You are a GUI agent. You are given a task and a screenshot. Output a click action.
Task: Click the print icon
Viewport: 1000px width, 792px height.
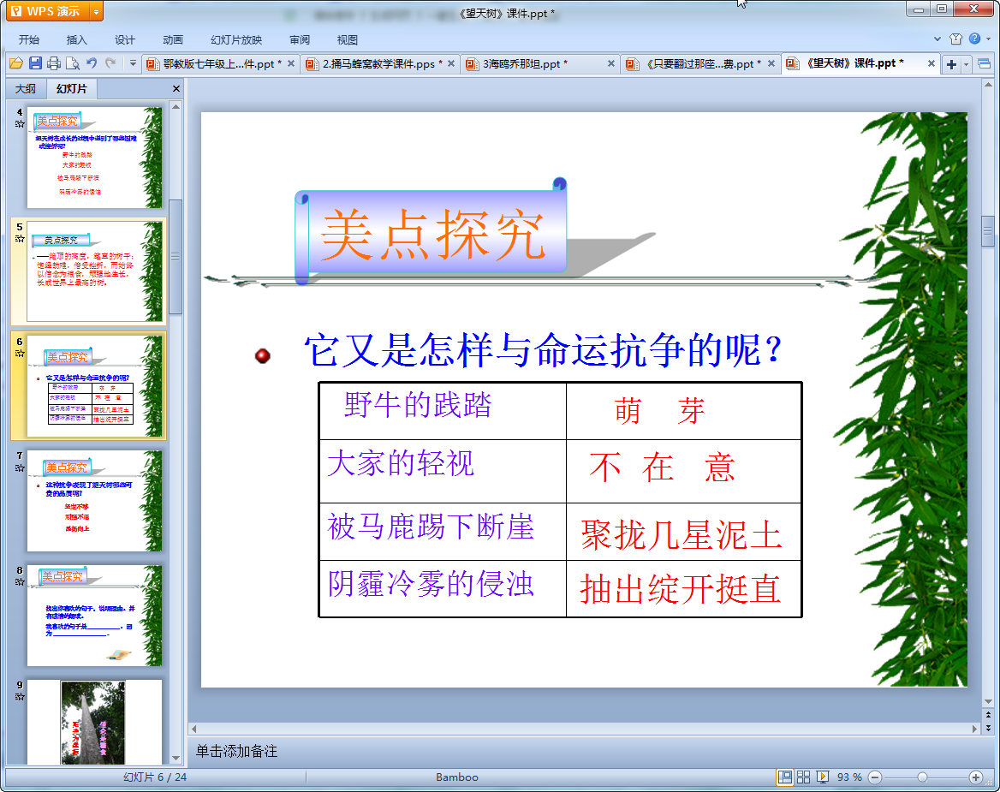coord(54,63)
